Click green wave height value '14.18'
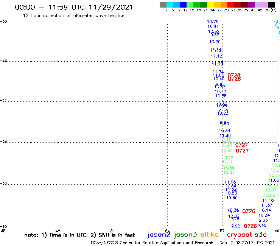 tap(272, 185)
